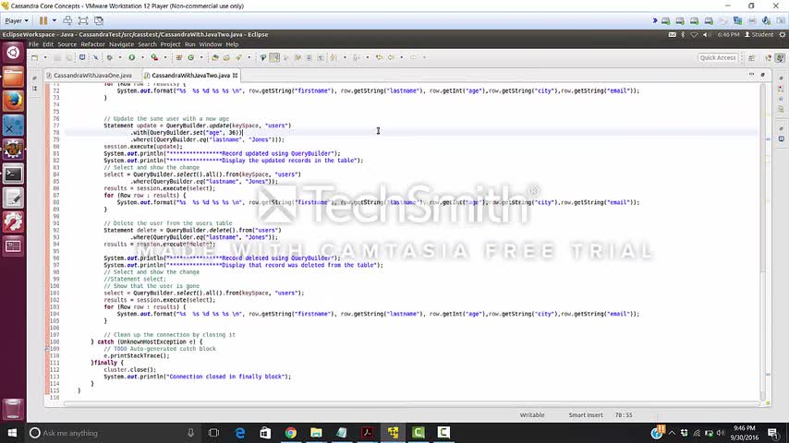The image size is (789, 443).
Task: Click the Smart Insert status bar entry
Action: tap(586, 414)
